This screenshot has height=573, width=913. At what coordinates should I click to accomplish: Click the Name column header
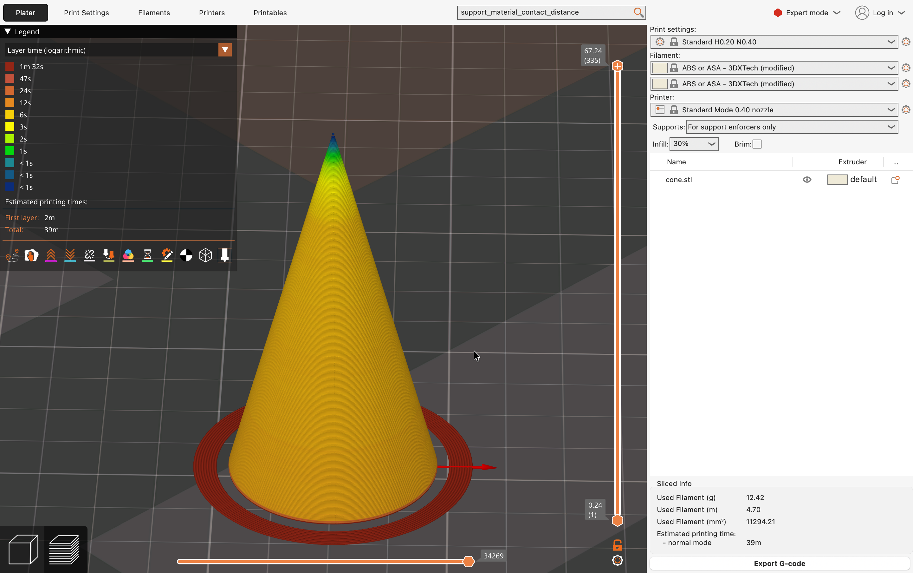(676, 162)
